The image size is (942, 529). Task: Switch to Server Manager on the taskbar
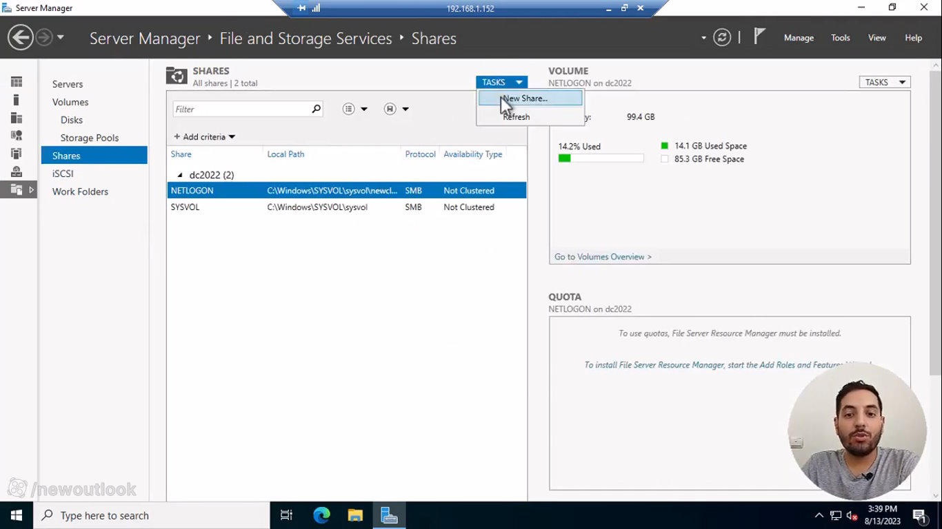tap(389, 515)
